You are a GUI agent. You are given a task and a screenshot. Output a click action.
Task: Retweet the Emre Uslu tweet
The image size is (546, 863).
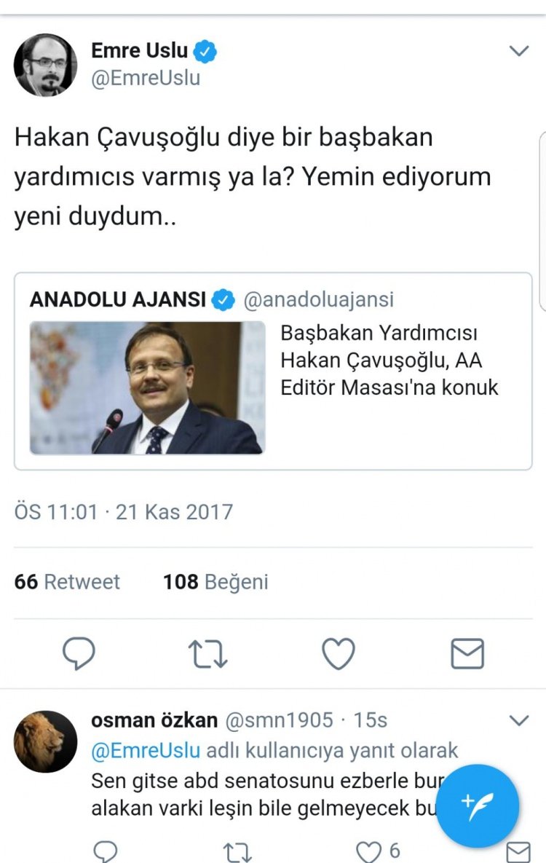pyautogui.click(x=208, y=654)
